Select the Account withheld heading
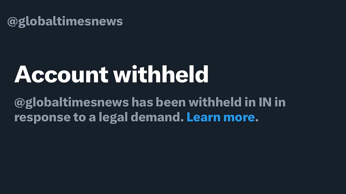 tap(111, 74)
